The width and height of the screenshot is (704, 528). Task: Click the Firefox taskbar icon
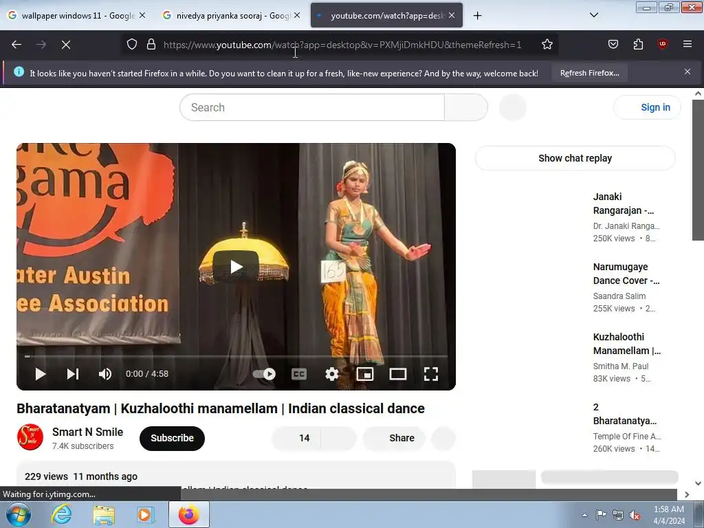188,514
